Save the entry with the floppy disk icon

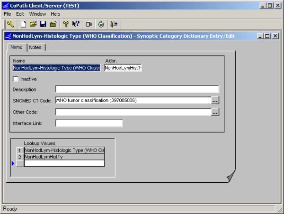pos(43,24)
